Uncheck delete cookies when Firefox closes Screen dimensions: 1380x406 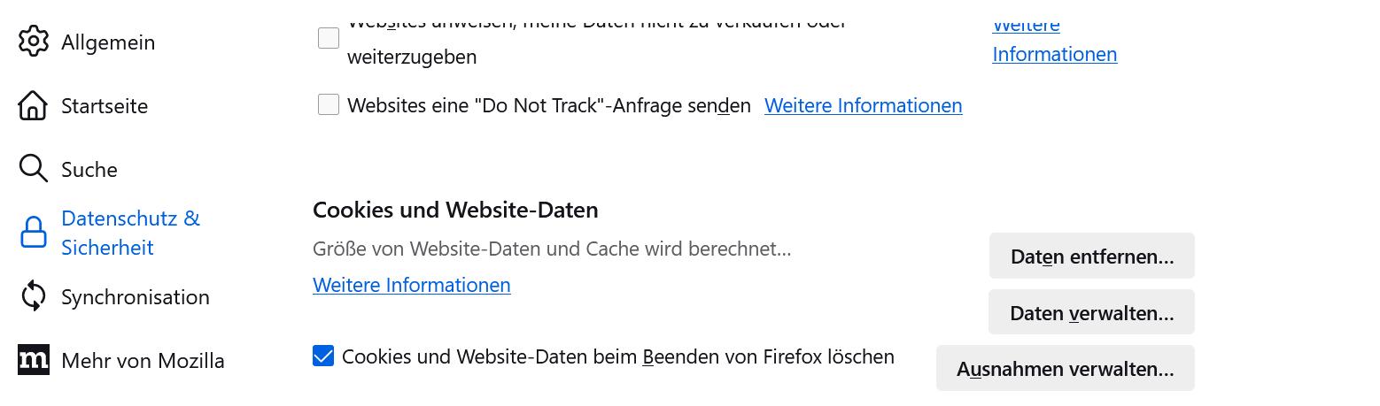tap(323, 356)
